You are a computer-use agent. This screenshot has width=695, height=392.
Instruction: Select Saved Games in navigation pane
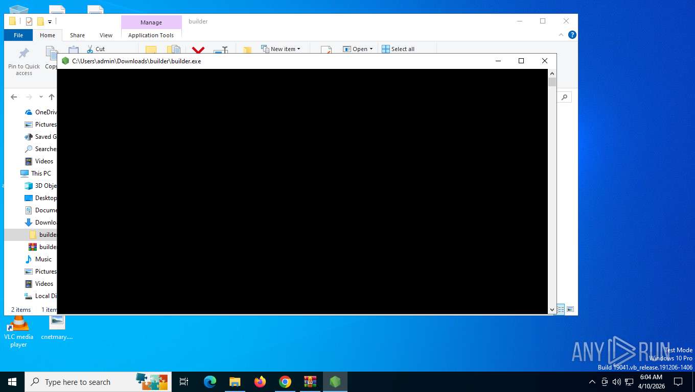coord(41,137)
